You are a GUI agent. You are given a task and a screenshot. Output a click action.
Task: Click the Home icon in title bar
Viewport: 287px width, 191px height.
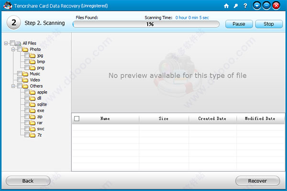pyautogui.click(x=226, y=6)
